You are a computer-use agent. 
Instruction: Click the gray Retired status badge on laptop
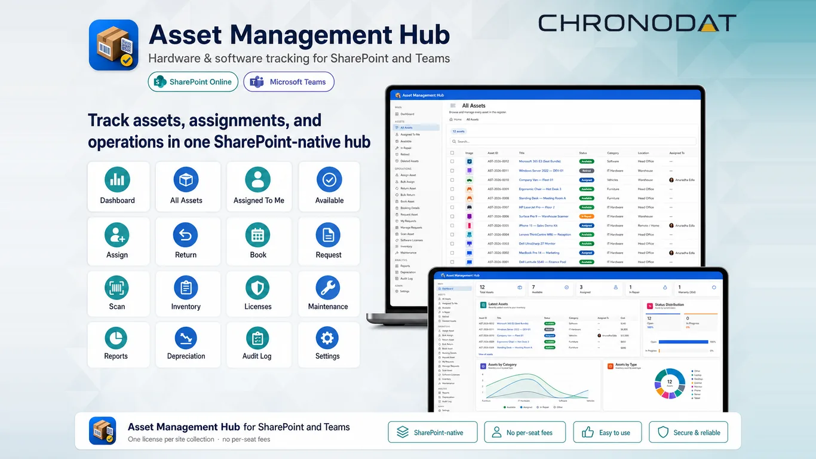586,170
